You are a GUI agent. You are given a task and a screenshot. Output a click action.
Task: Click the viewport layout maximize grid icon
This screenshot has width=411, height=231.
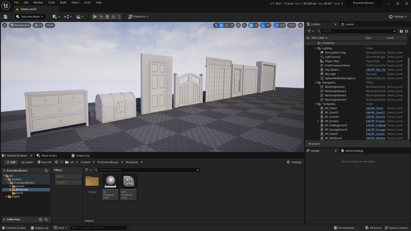click(x=301, y=25)
